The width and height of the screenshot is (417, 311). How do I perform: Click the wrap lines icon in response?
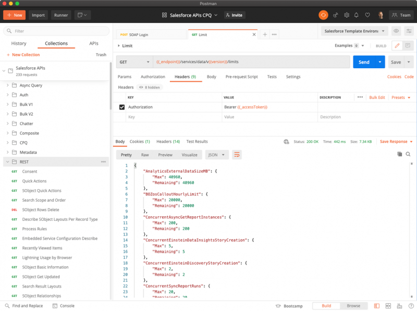point(237,155)
